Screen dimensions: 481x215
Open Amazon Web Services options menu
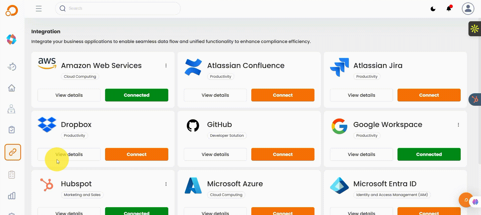pos(166,65)
